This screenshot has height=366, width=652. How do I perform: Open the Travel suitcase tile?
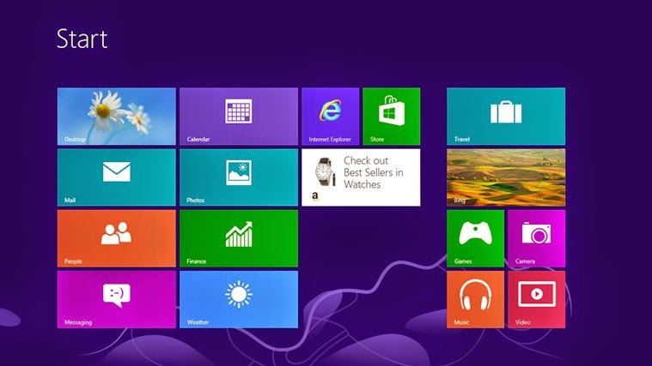pyautogui.click(x=506, y=117)
